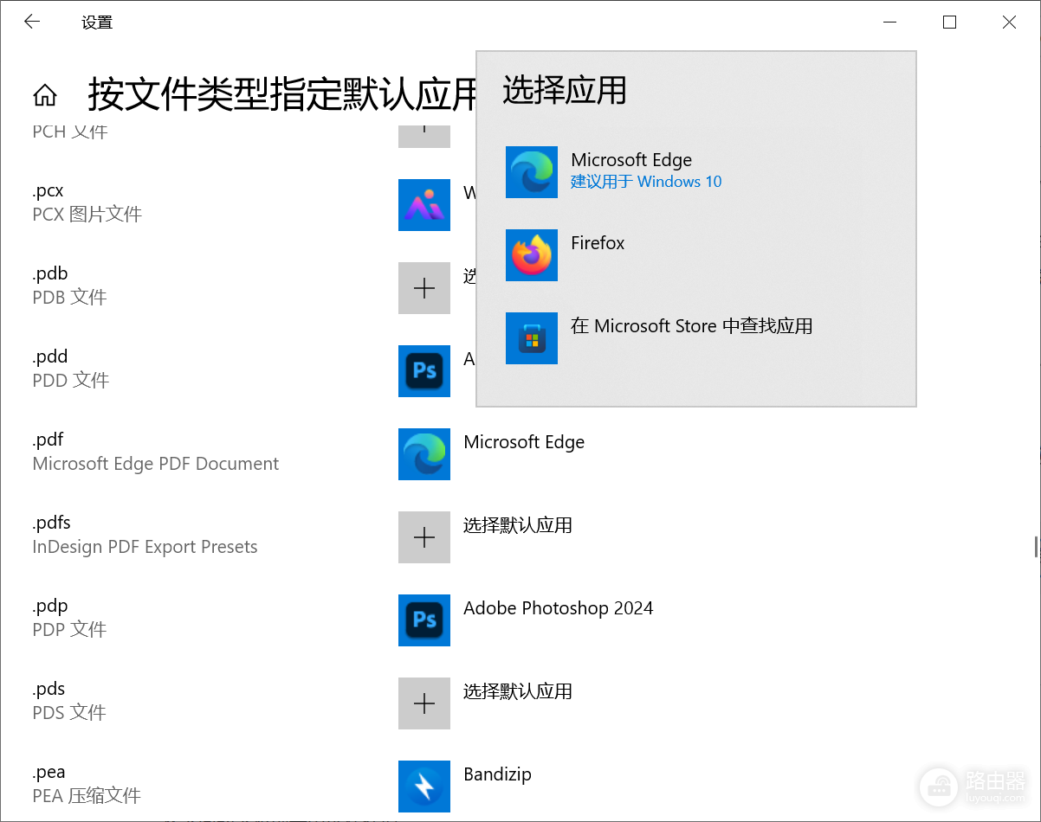
Task: Open Microsoft Store search option icon
Action: (532, 338)
